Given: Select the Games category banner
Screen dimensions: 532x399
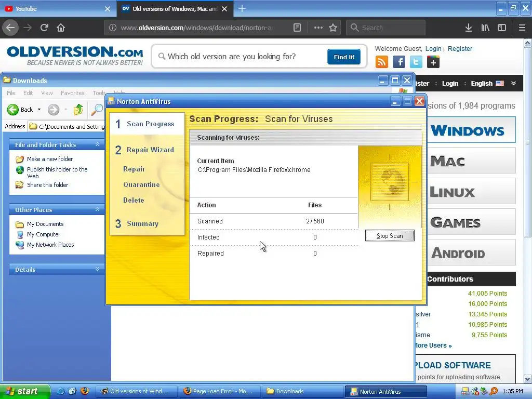Looking at the screenshot, I should coord(472,222).
